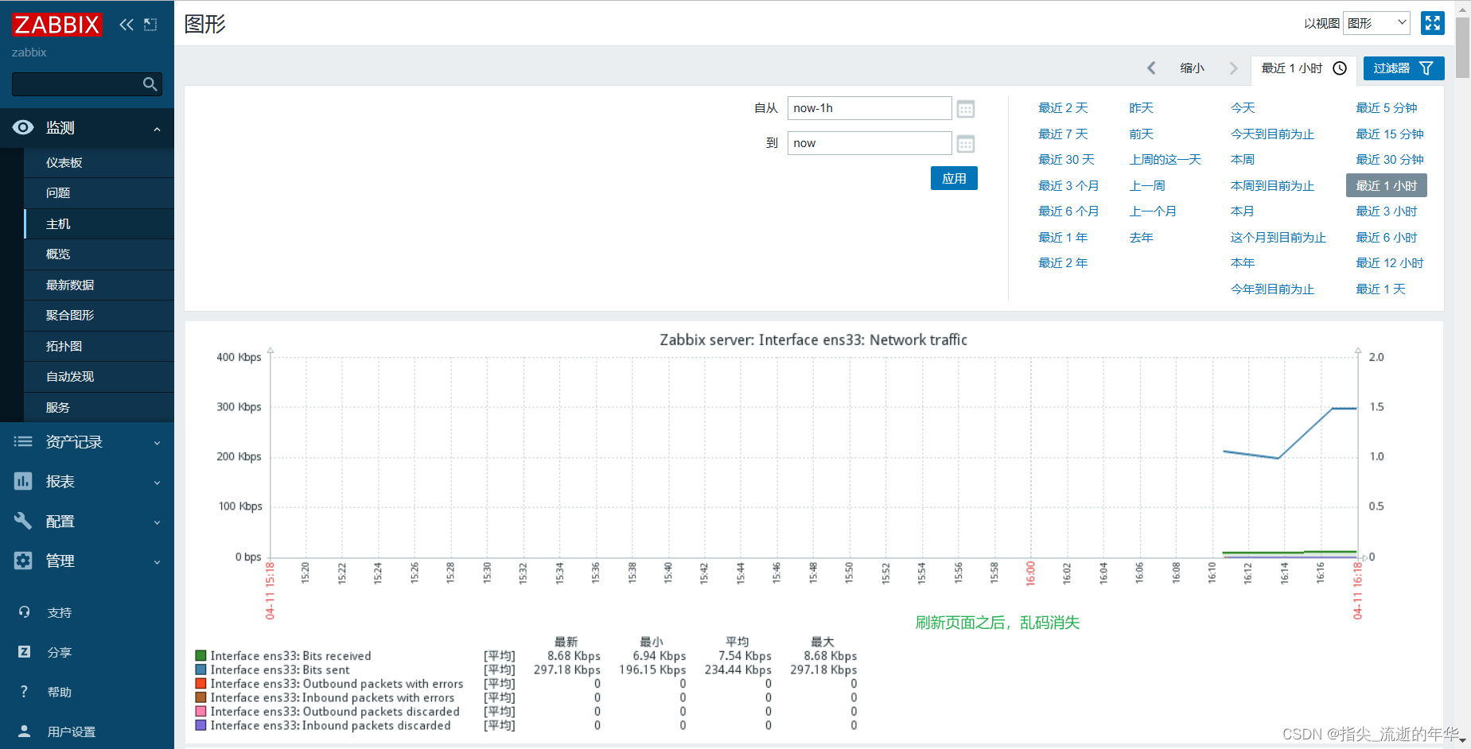Click the 到 now input field
This screenshot has width=1471, height=749.
[x=870, y=143]
